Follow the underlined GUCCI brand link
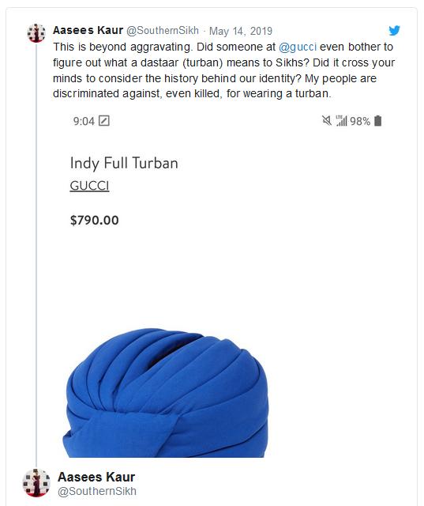This screenshot has height=506, width=424. 89,186
